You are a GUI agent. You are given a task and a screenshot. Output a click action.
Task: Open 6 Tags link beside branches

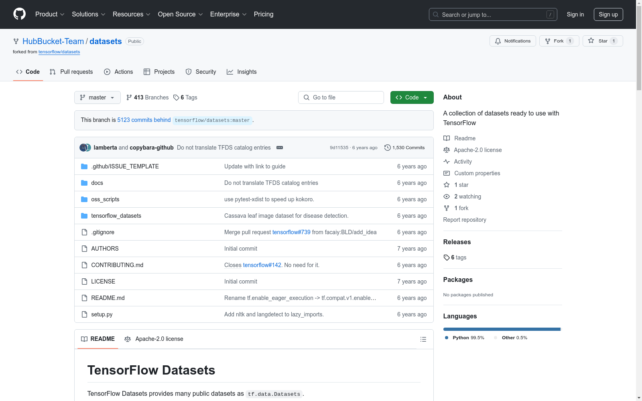point(185,97)
